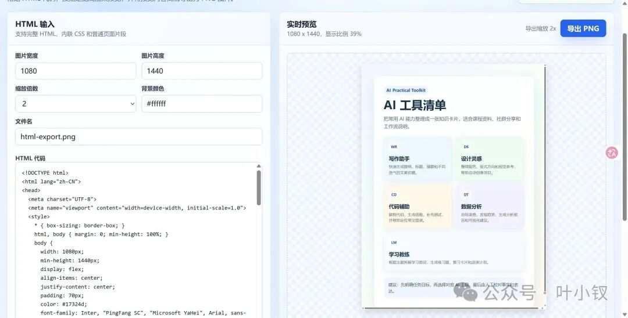This screenshot has height=318, width=628.
Task: Click the justify-content: center code line
Action: [78, 287]
